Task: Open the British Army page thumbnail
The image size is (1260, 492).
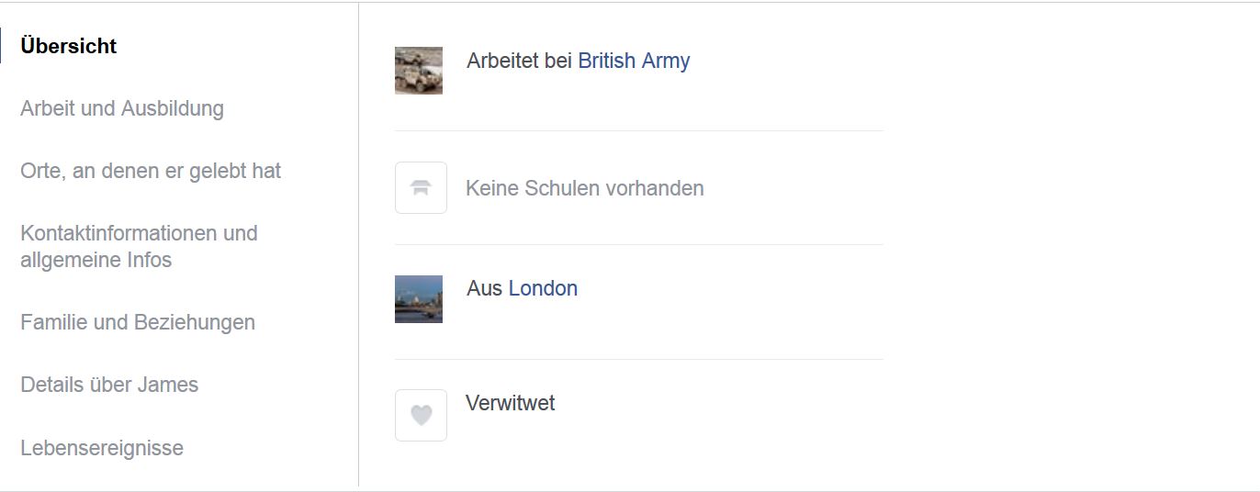Action: click(x=419, y=71)
